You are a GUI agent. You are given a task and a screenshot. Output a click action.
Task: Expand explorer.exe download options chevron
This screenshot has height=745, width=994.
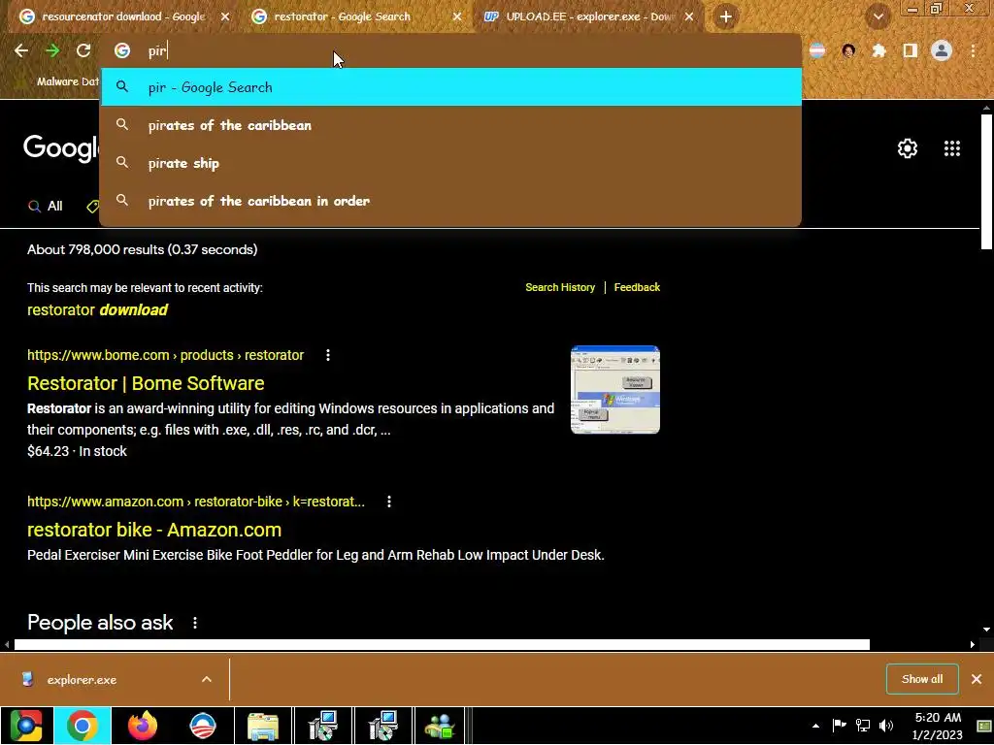(207, 679)
